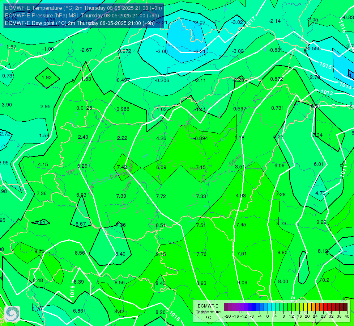354x326 pixels.
Task: Click the 3.51 value
Action: 240,167
